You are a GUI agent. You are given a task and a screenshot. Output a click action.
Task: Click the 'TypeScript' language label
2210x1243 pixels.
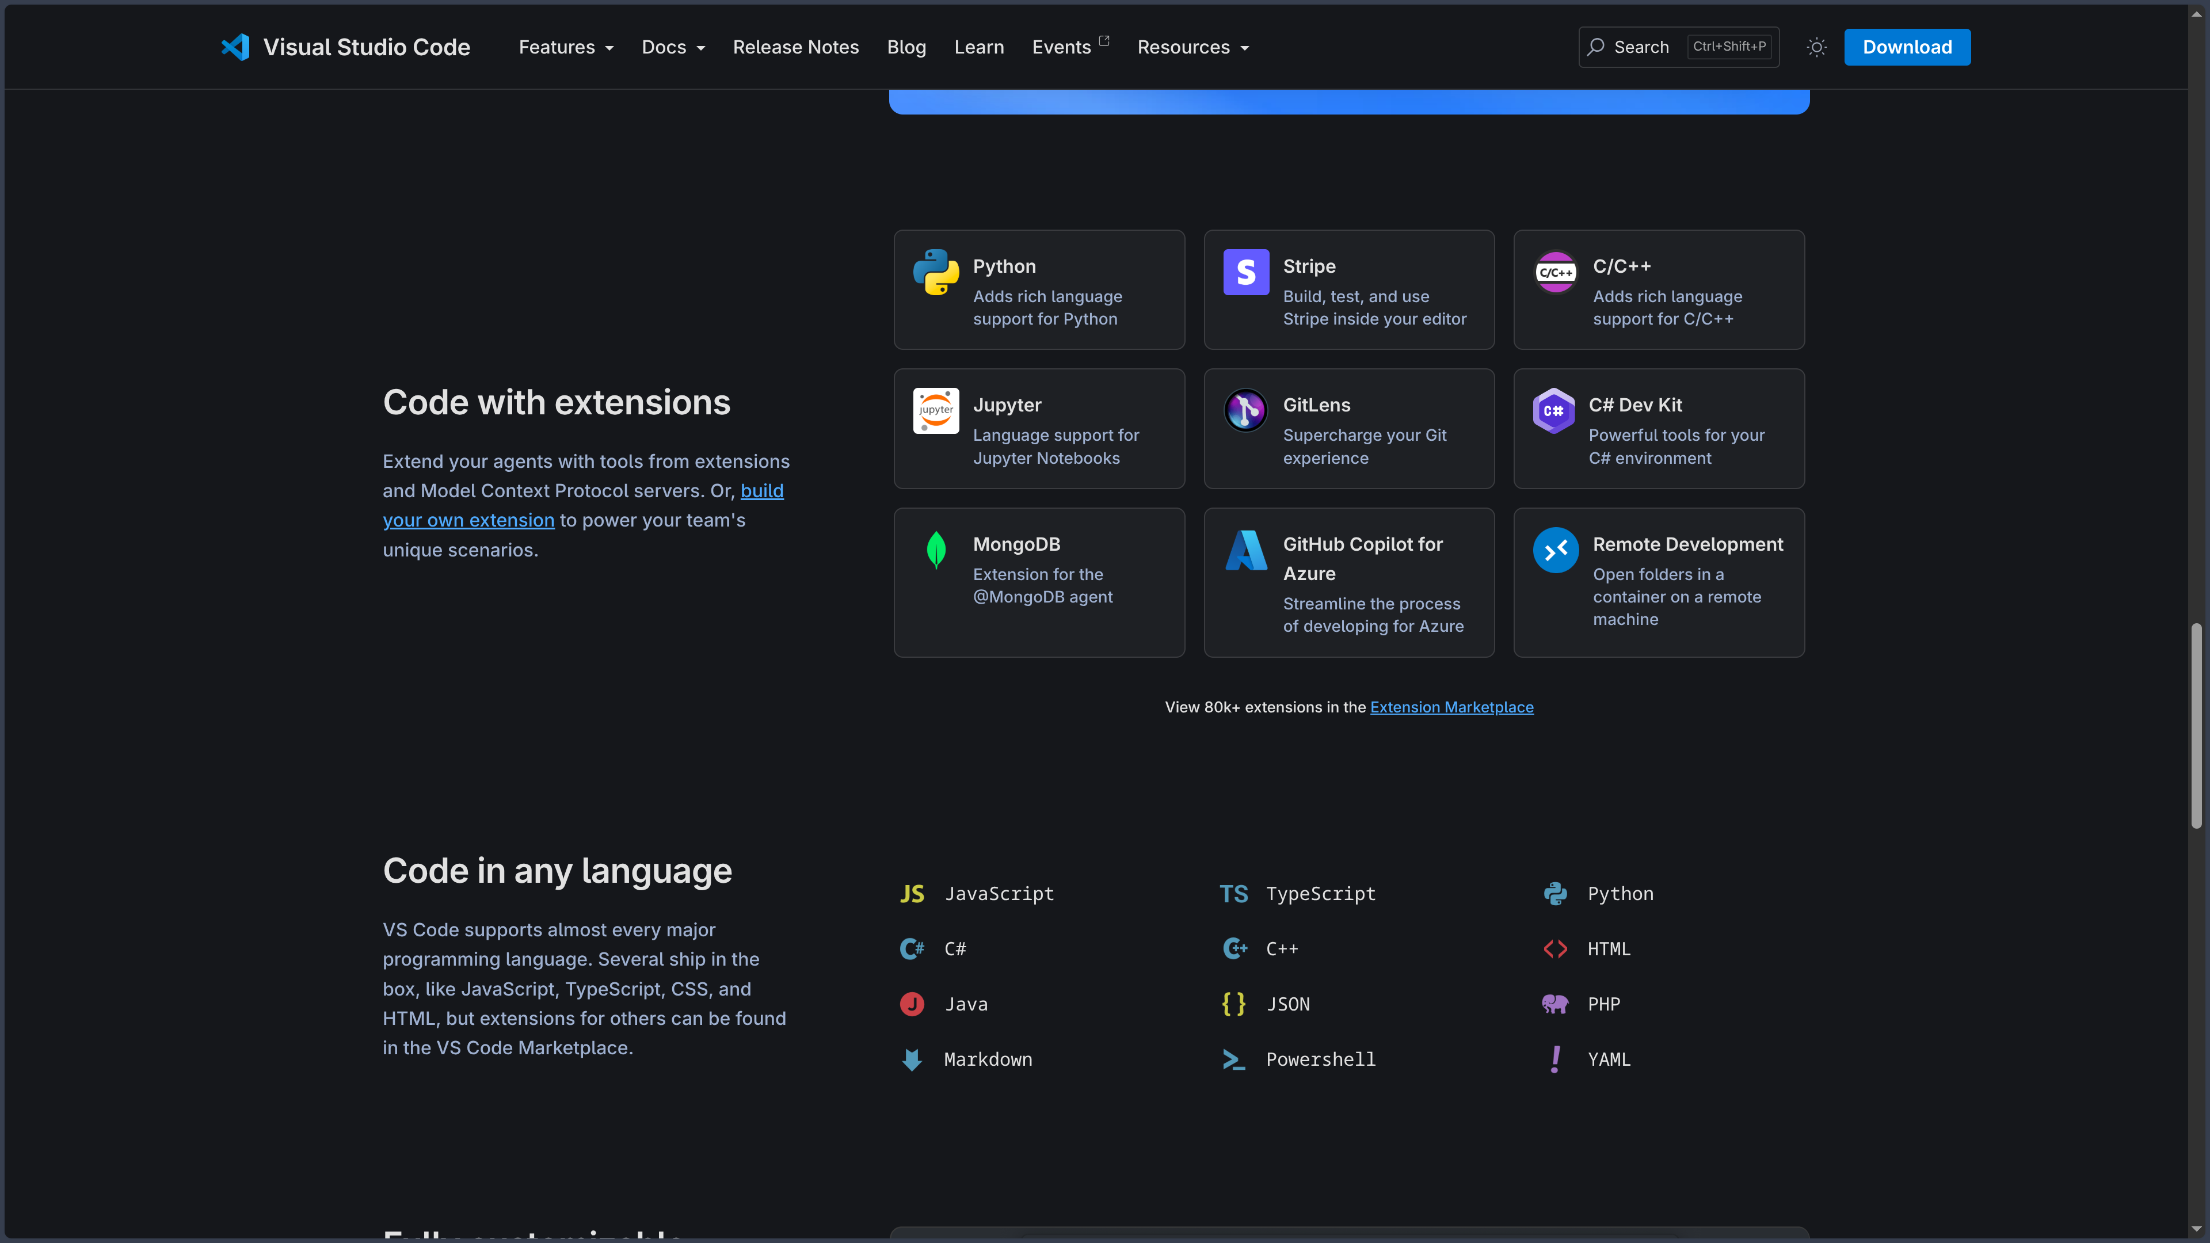[1320, 894]
